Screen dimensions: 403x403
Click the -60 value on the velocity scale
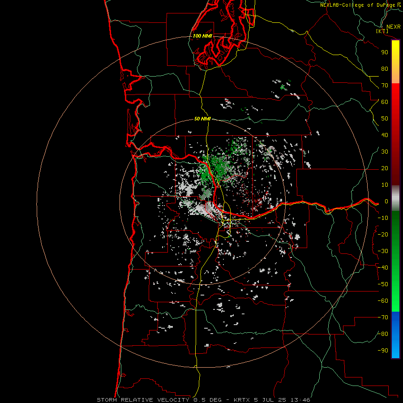point(383,301)
